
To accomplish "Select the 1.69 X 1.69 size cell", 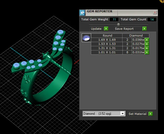I will click(107, 40).
